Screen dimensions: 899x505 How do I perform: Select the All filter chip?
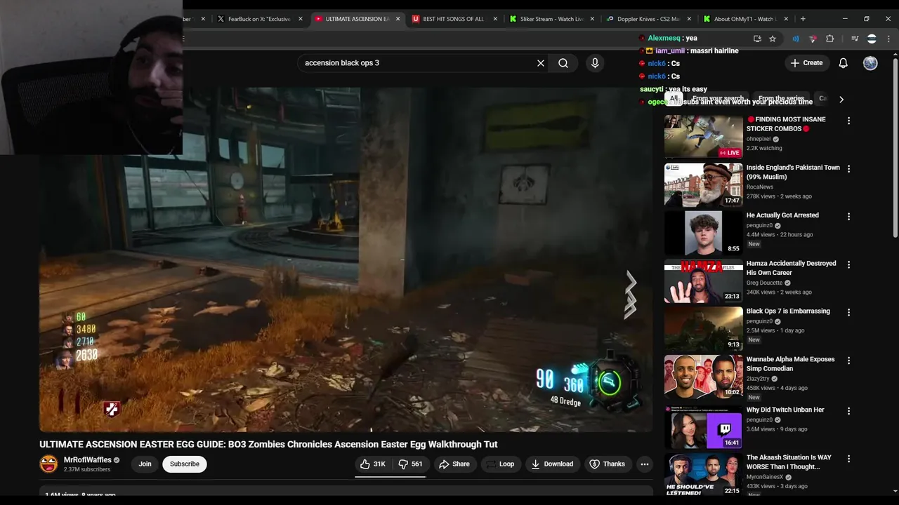[673, 99]
